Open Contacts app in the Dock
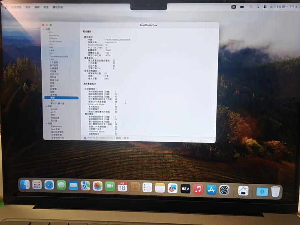Image resolution: width=300 pixels, height=225 pixels. 135,187
